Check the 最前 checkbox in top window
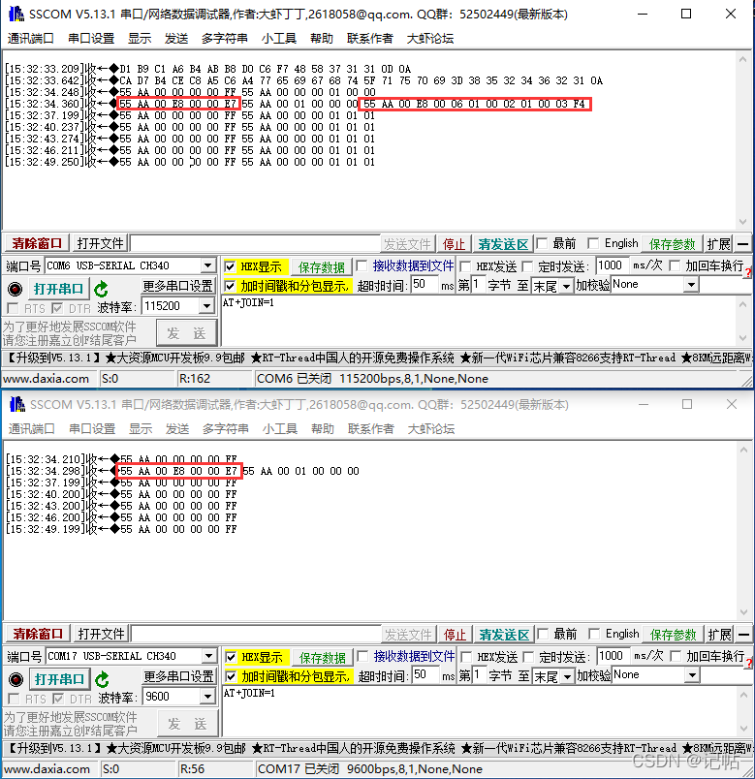Viewport: 755px width, 779px height. (543, 243)
